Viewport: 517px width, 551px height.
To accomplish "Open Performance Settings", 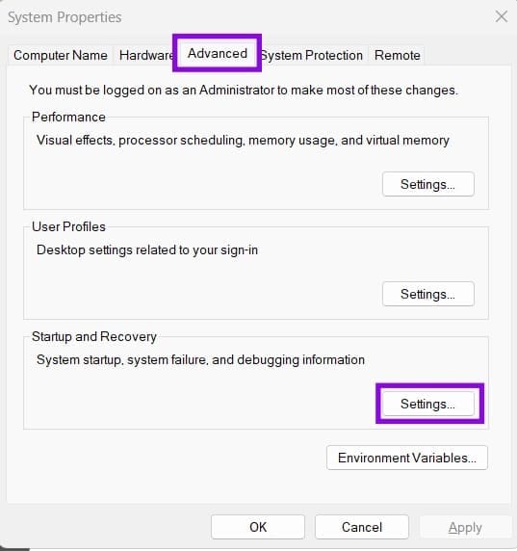I will pos(428,184).
